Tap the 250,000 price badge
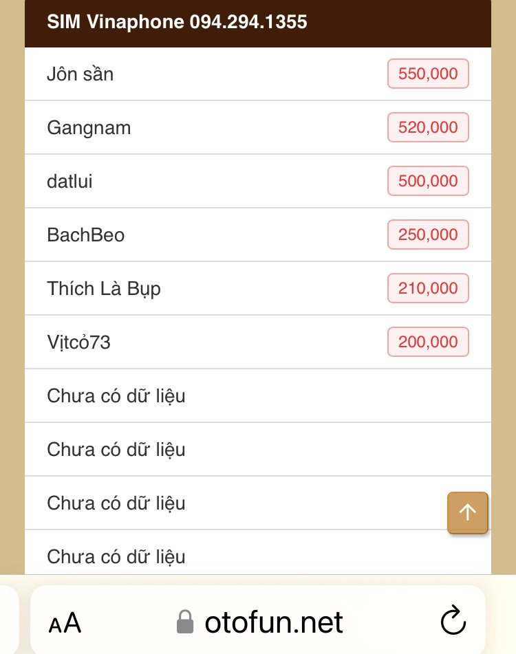 (x=428, y=235)
